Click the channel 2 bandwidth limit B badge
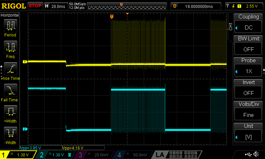Screen dimensions: 265x159 [x=70, y=155]
